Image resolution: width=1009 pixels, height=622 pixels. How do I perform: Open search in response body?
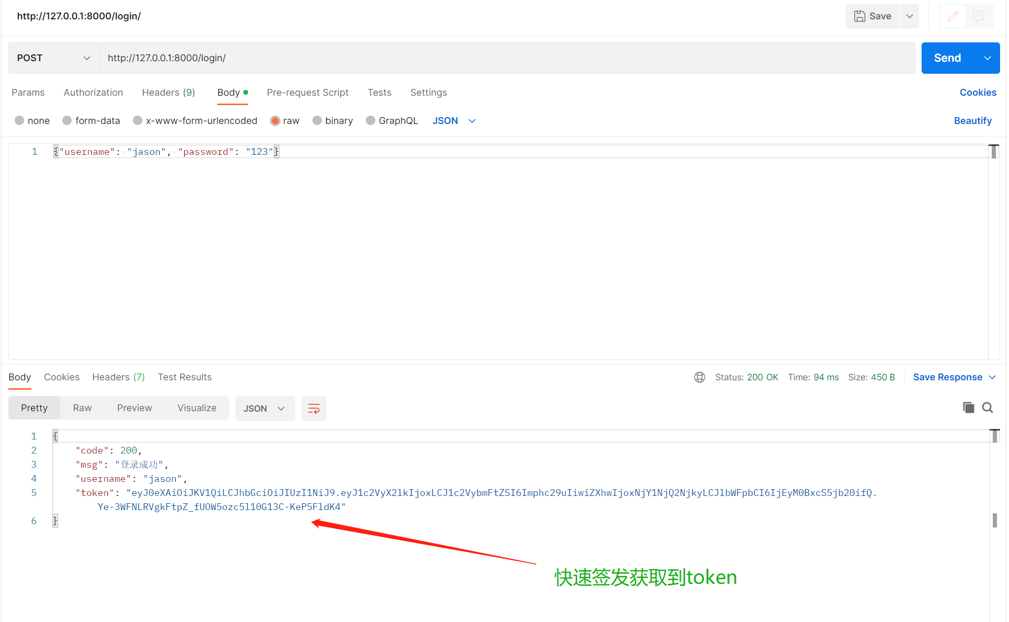(x=988, y=408)
